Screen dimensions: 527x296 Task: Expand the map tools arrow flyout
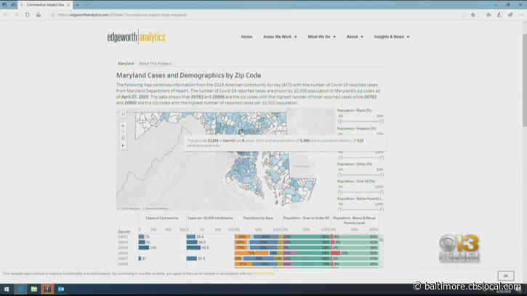point(123,146)
